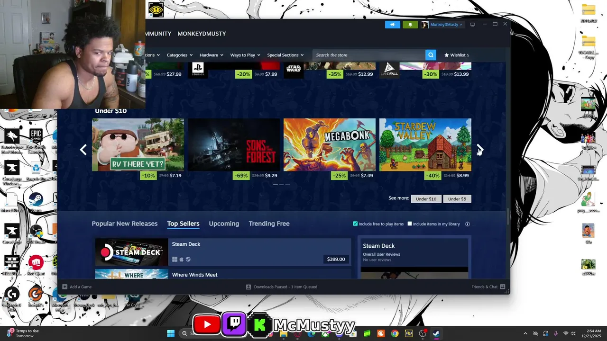Switch to the Trending Free tab
This screenshot has width=607, height=341.
tap(269, 224)
